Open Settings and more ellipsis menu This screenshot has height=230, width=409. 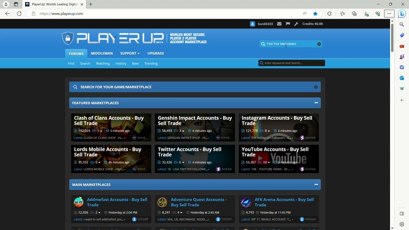[x=389, y=14]
